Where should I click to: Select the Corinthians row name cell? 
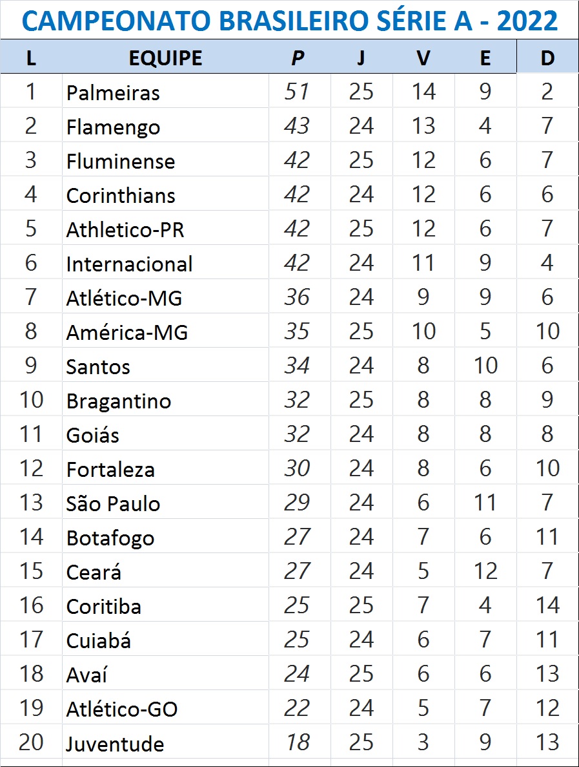point(165,194)
